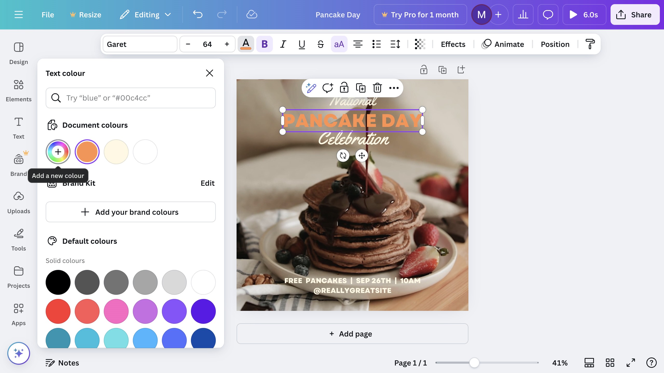Open the M user avatar
This screenshot has width=664, height=373.
[481, 15]
